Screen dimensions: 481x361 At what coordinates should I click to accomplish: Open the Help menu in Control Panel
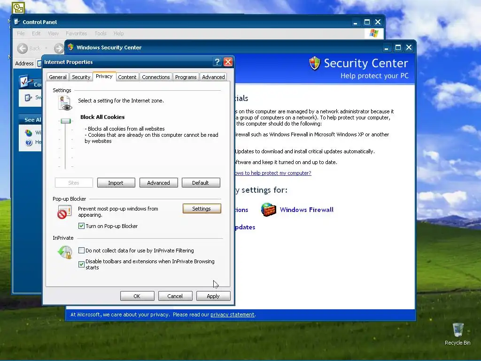[x=118, y=33]
